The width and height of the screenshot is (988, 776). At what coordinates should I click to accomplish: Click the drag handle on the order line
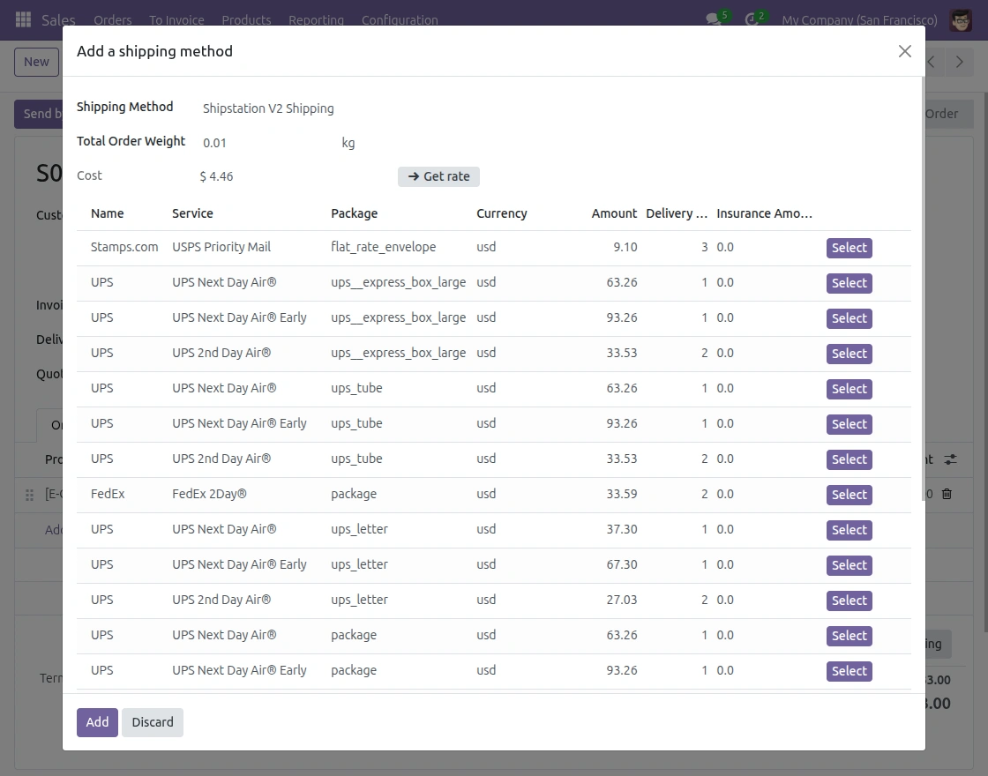click(29, 495)
